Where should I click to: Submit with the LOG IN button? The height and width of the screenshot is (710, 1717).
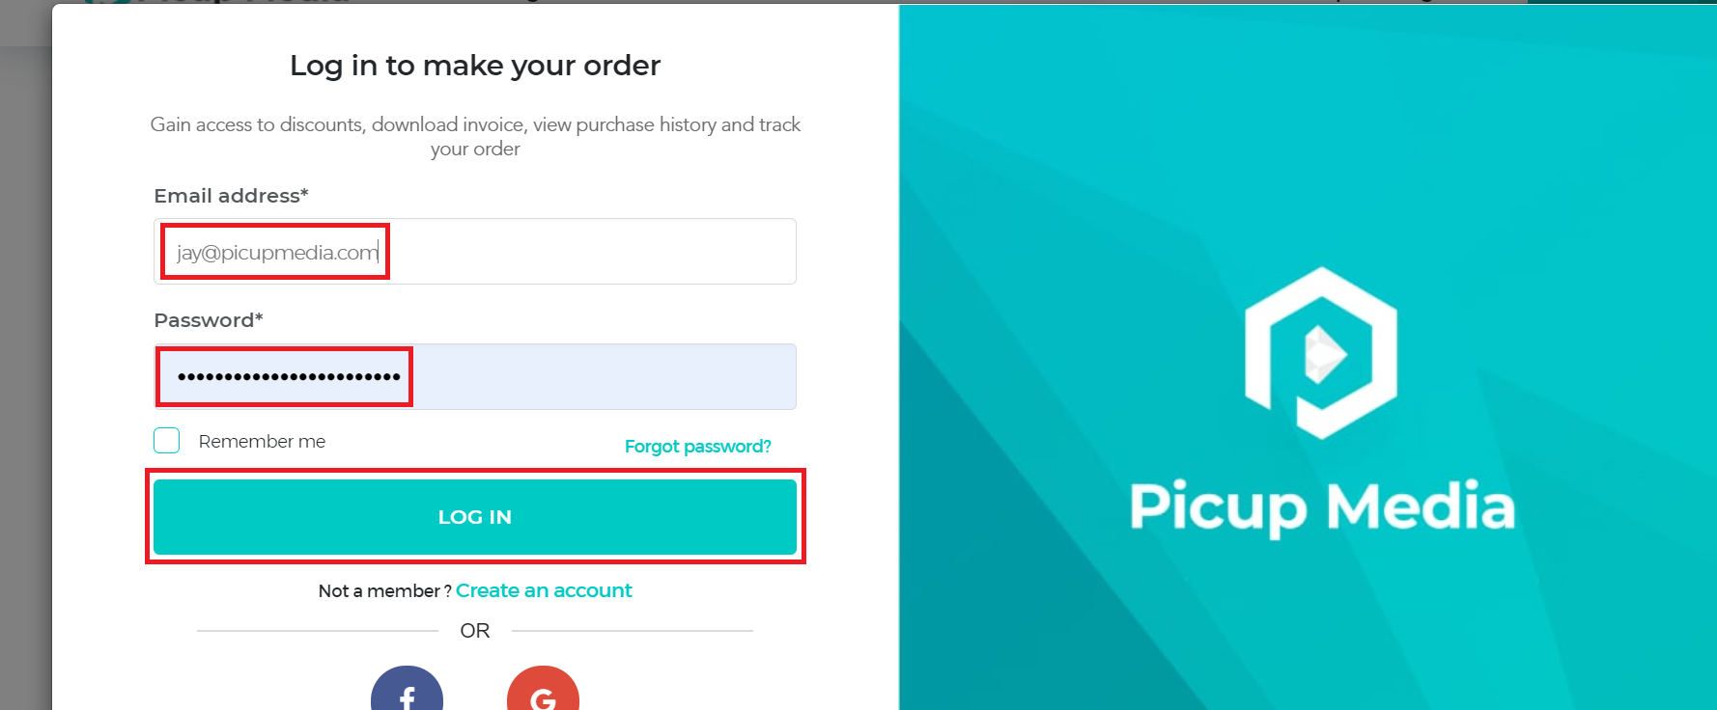click(x=475, y=517)
